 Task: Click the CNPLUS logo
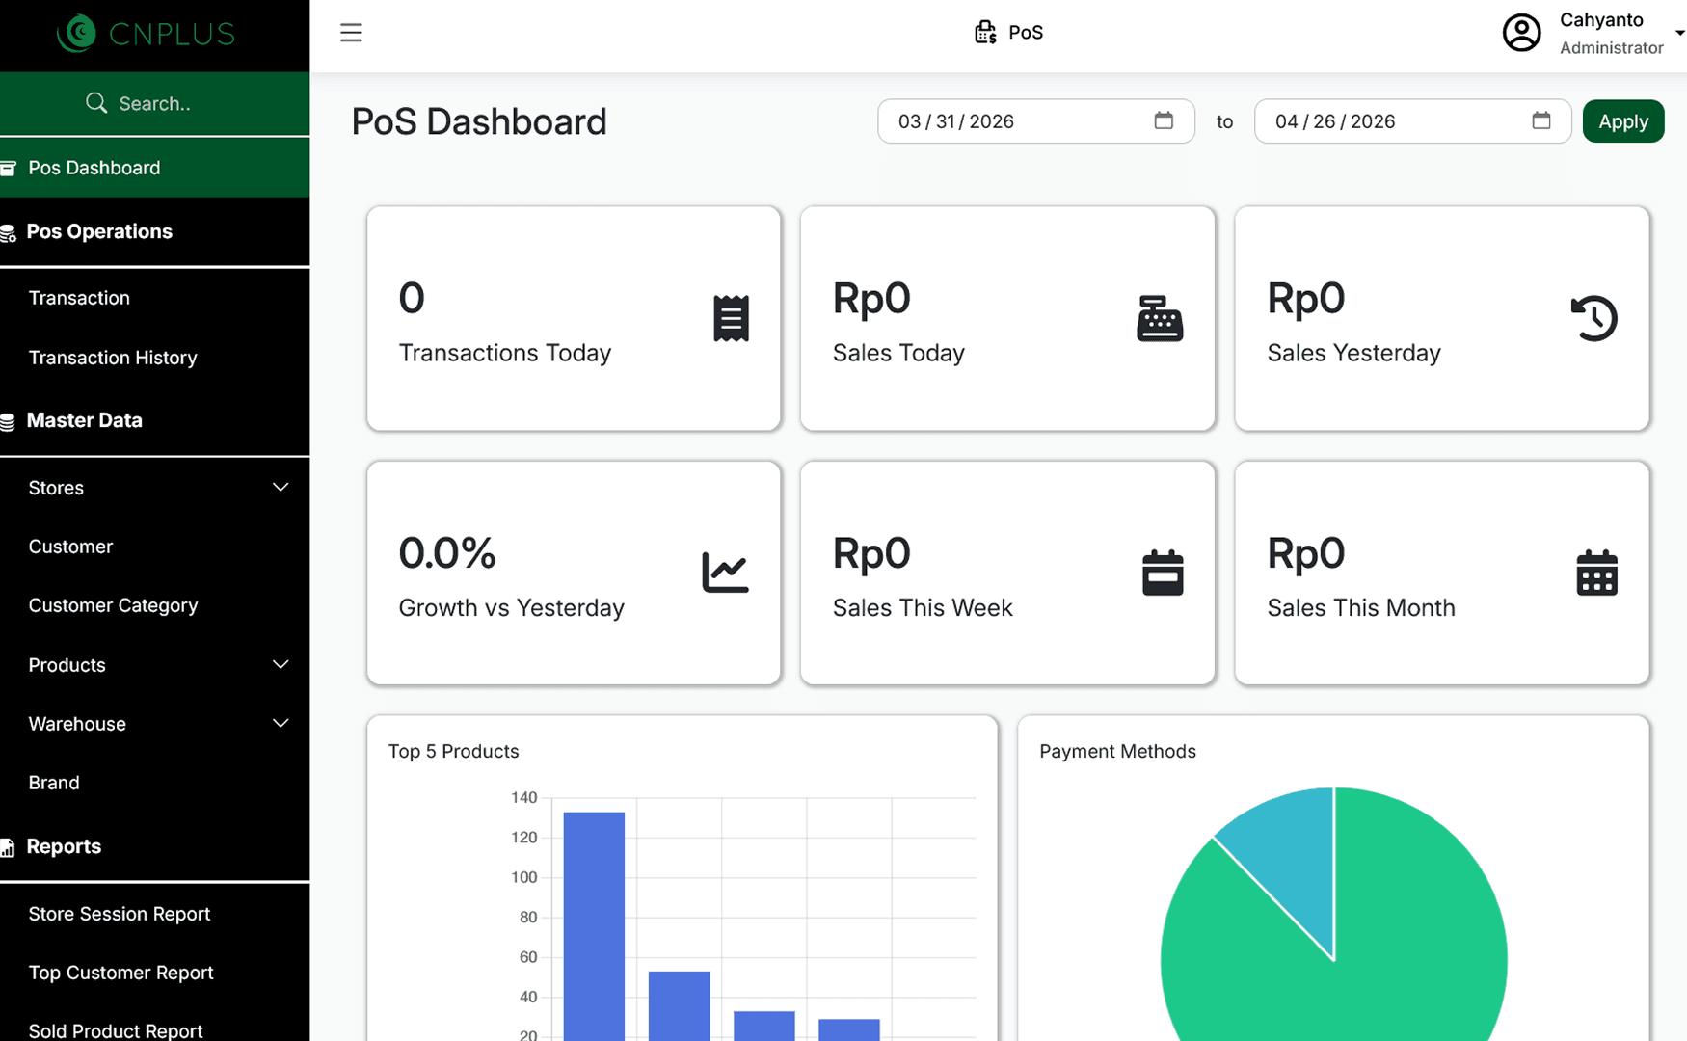coord(146,34)
